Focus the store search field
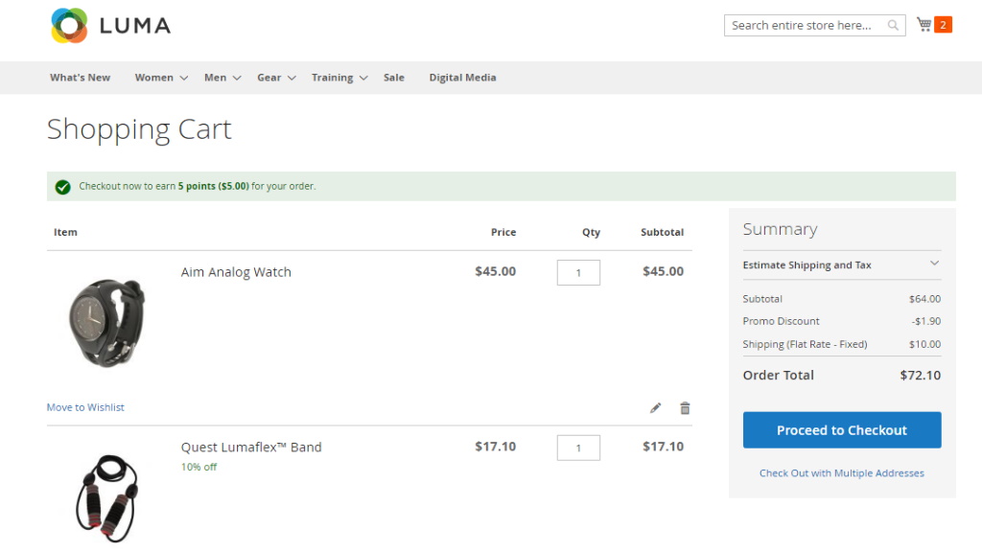The image size is (982, 552). coord(815,25)
